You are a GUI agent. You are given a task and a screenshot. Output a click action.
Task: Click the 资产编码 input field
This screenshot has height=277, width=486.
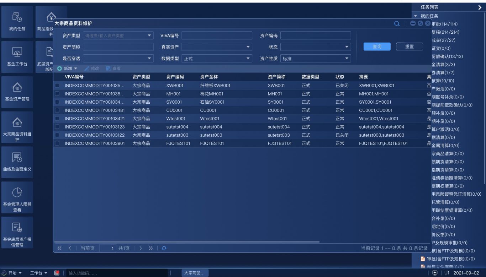[316, 36]
